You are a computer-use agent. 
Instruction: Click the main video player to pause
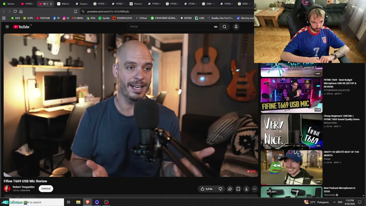point(131,105)
